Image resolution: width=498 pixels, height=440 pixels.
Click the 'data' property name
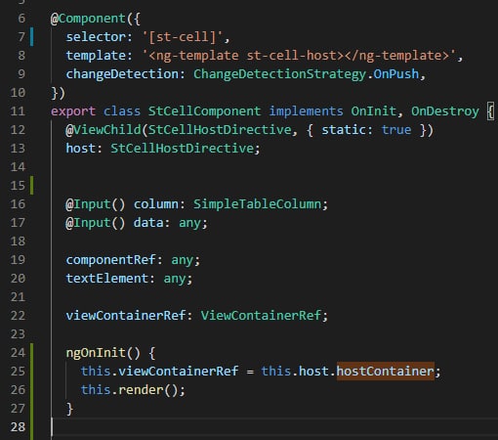tap(148, 223)
